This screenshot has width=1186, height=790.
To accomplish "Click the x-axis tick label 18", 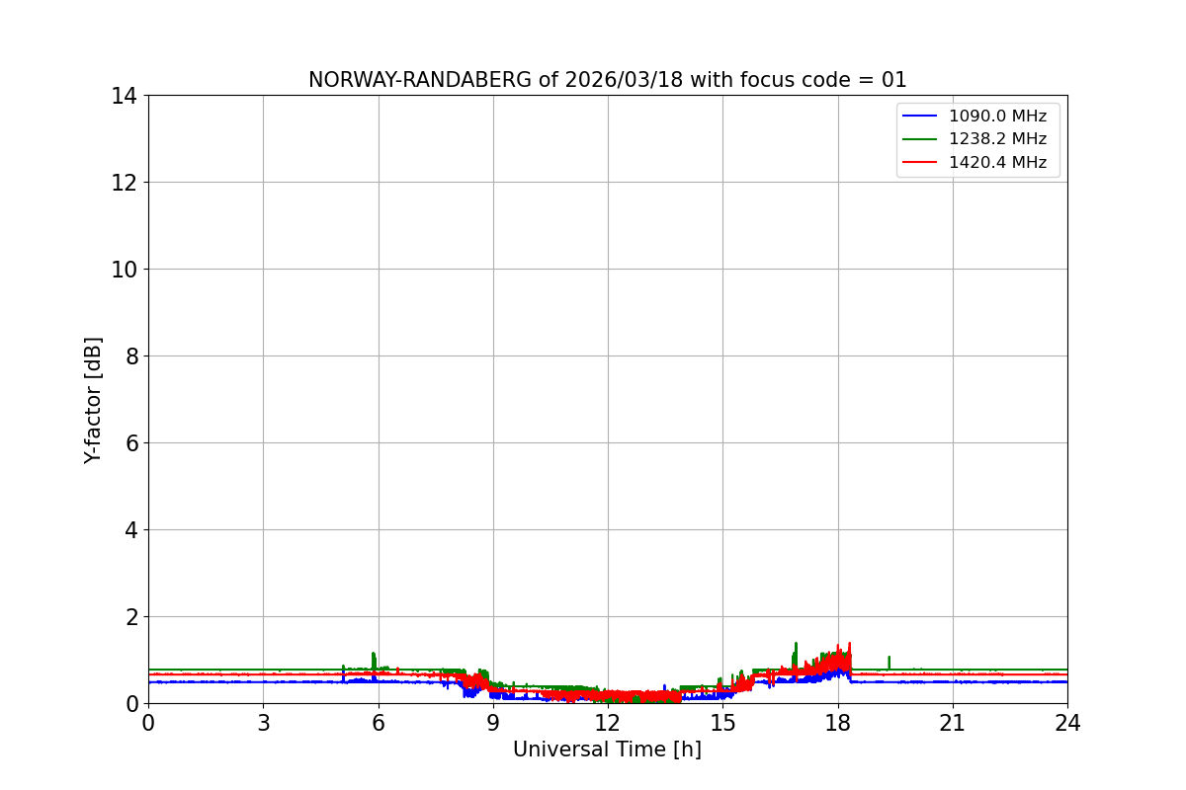I will tap(838, 723).
